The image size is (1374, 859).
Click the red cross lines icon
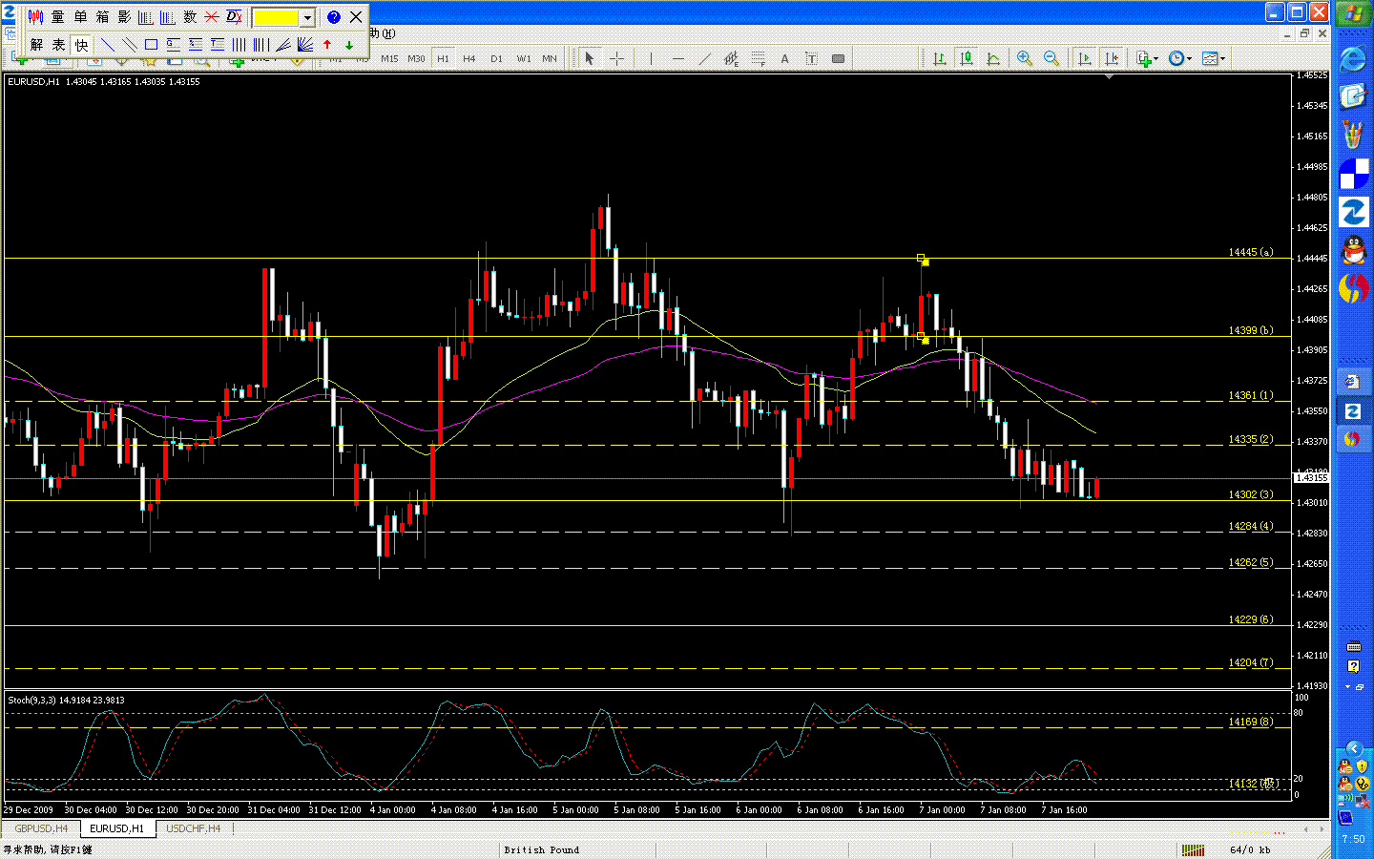(x=212, y=17)
